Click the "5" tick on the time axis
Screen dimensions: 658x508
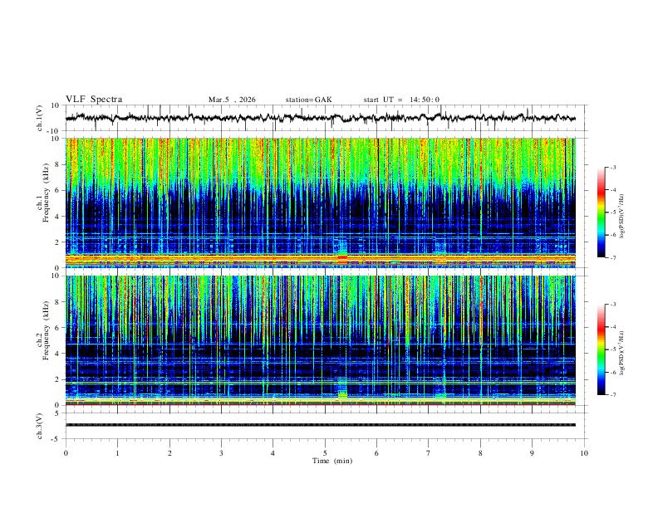click(x=325, y=453)
